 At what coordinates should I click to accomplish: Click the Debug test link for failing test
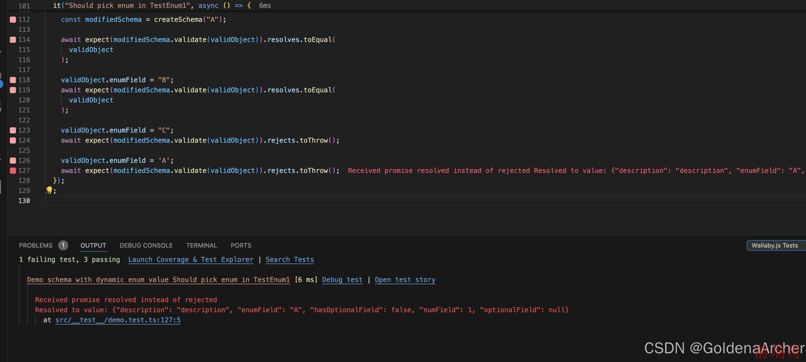click(342, 279)
